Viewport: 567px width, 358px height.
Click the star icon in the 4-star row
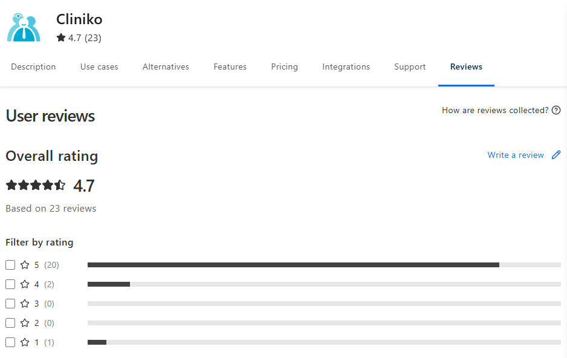click(25, 284)
